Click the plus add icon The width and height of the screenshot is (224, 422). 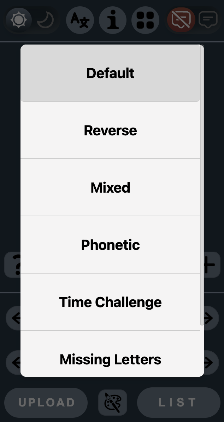pos(211,265)
